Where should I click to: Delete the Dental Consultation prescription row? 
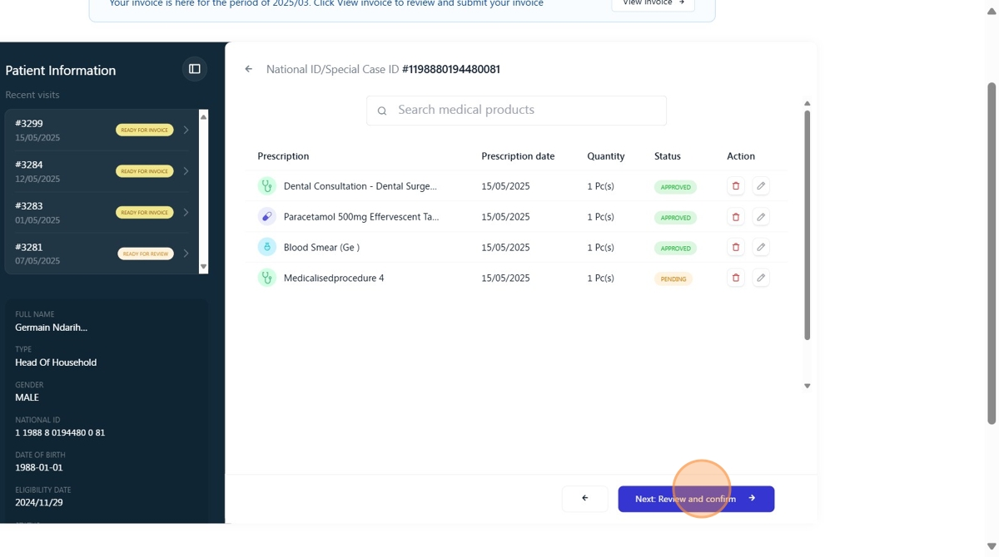click(736, 186)
